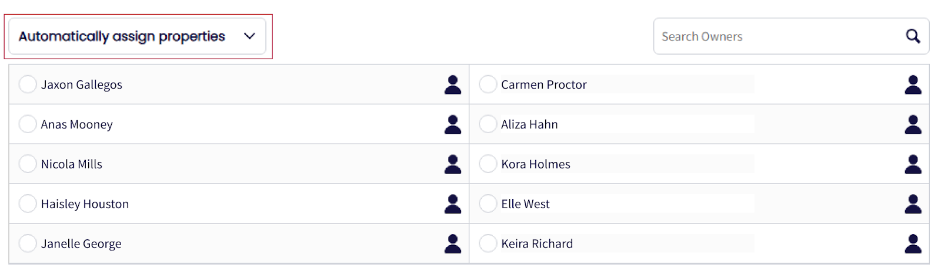Select the Jaxon Gallegos radio button
This screenshot has width=941, height=271.
click(x=28, y=84)
